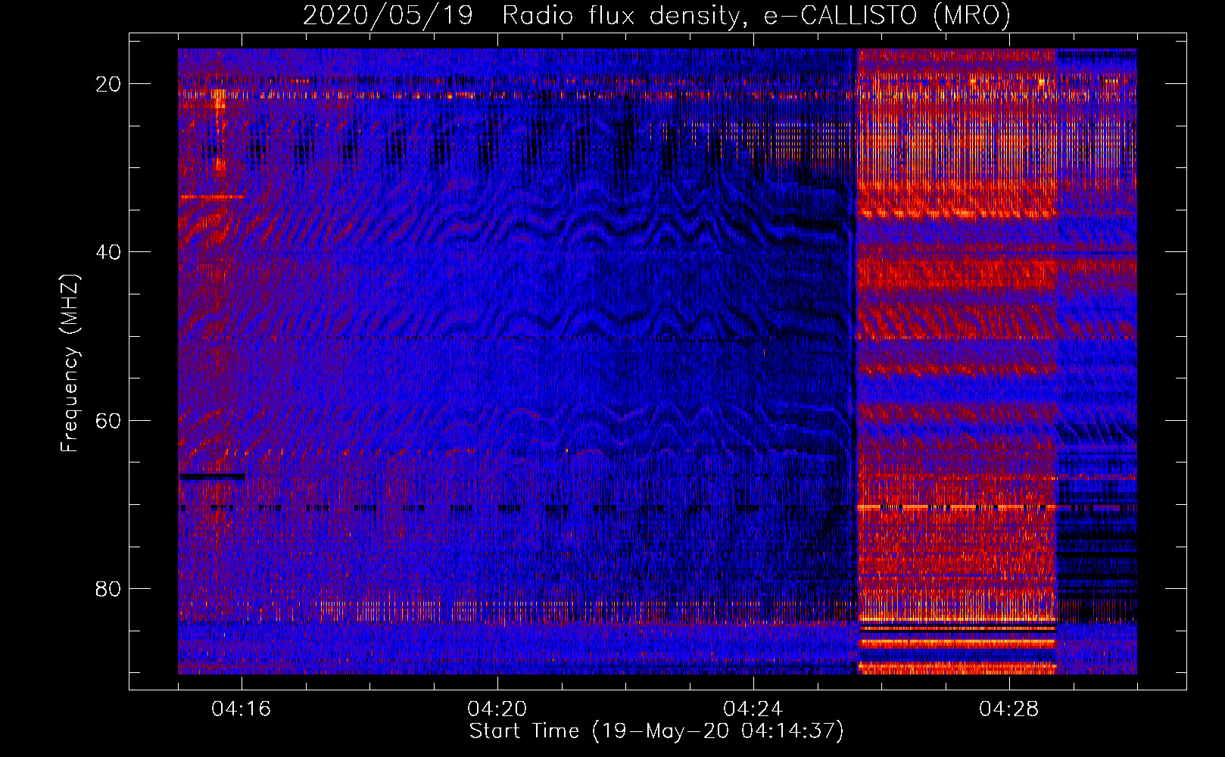Click the '80' frequency tick label
Image resolution: width=1225 pixels, height=757 pixels.
[109, 588]
